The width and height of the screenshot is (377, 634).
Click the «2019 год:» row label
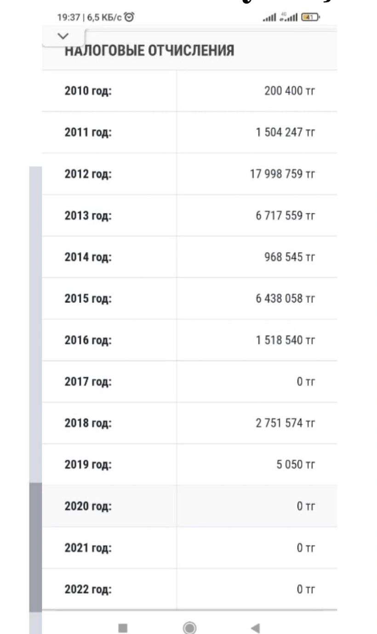point(88,465)
